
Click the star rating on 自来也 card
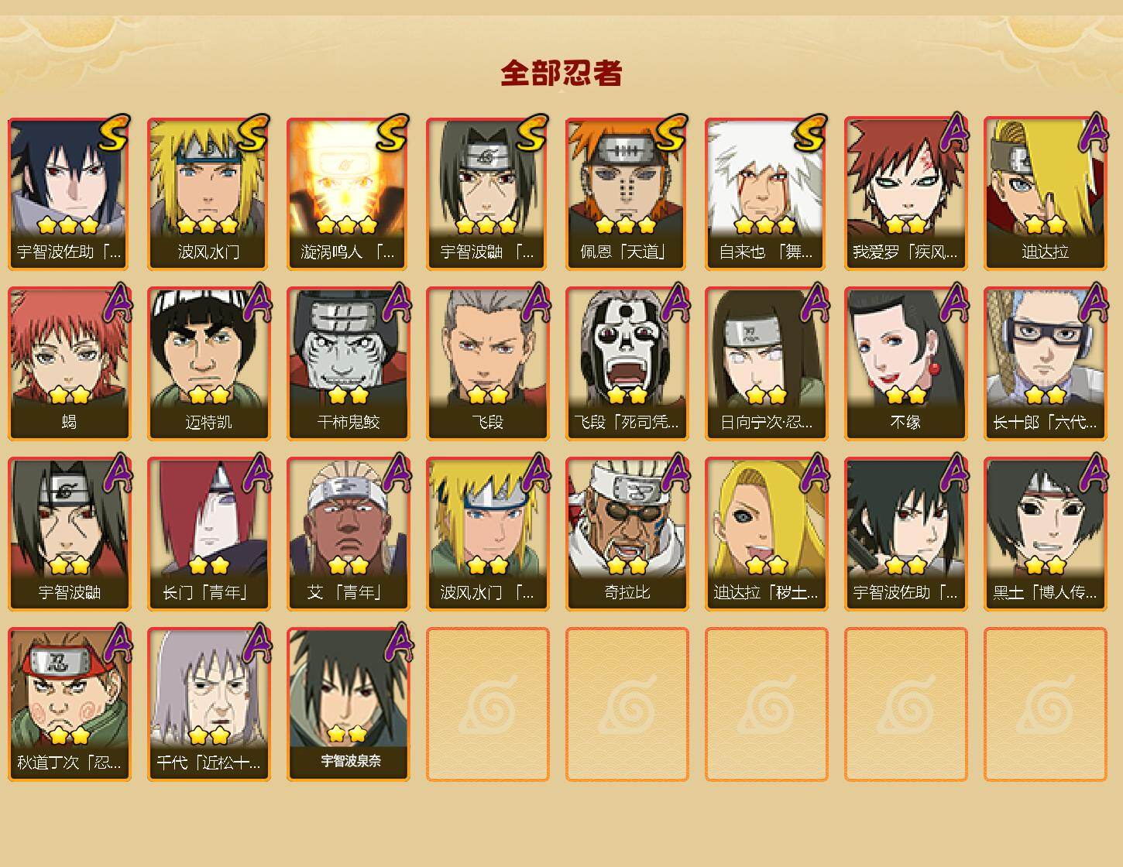(765, 225)
